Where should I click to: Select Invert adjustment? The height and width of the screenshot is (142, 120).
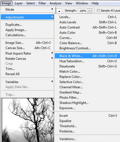(x=87, y=116)
